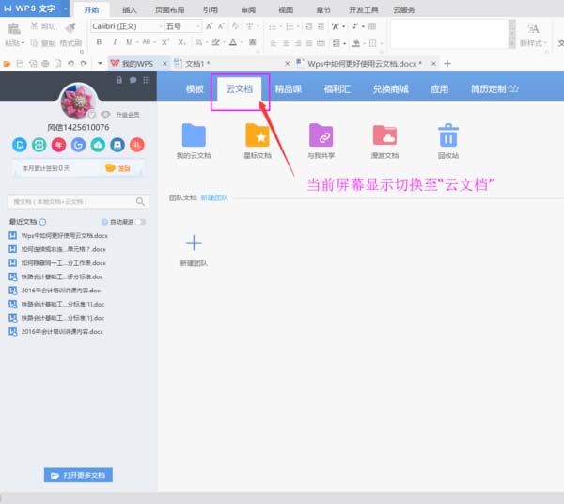This screenshot has width=564, height=504.
Task: Click the green scan-frame circle icon
Action: point(39,145)
